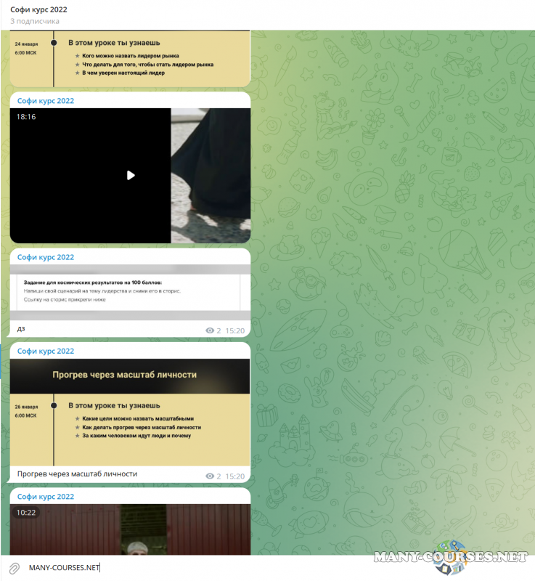Click sender name above the 10:22 video
The height and width of the screenshot is (581, 535).
pos(46,497)
